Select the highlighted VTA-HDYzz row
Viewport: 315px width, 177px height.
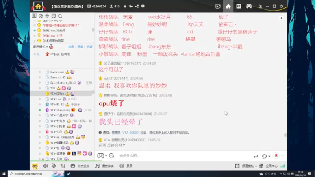point(61,94)
